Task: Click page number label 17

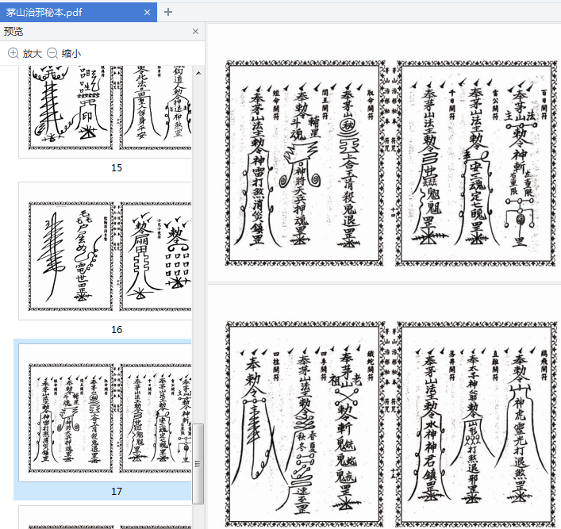Action: (x=117, y=491)
